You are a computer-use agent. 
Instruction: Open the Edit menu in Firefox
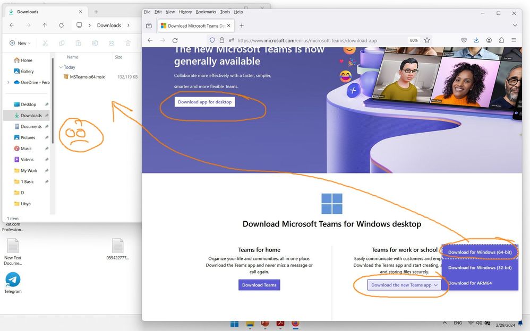point(158,12)
